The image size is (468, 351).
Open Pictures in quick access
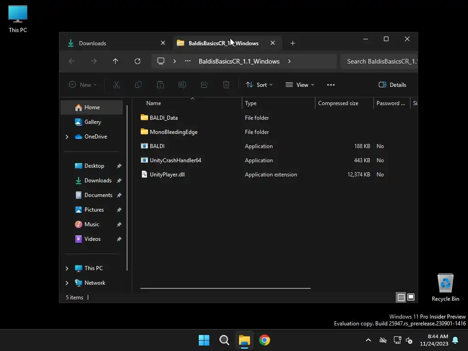91,210
